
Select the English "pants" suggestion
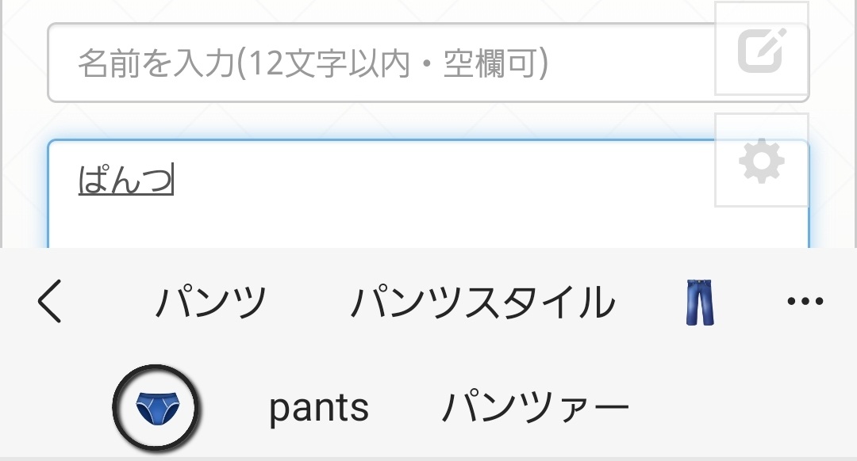[x=319, y=408]
